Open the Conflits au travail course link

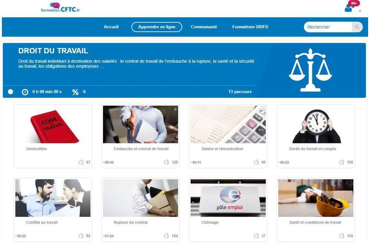(42, 222)
